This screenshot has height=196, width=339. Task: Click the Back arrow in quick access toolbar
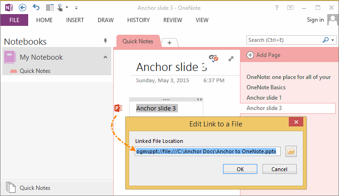23,8
